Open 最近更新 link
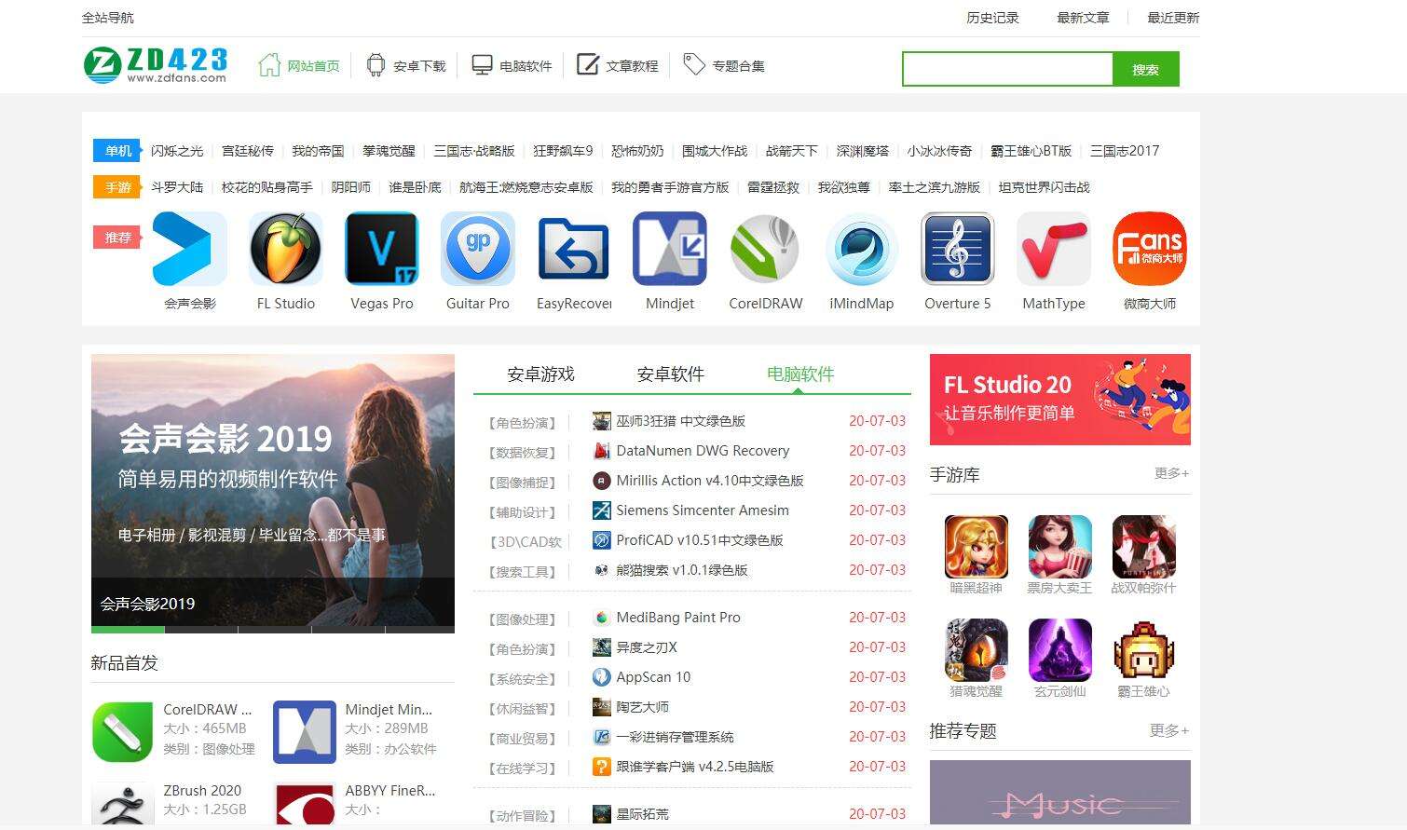 pyautogui.click(x=1173, y=18)
